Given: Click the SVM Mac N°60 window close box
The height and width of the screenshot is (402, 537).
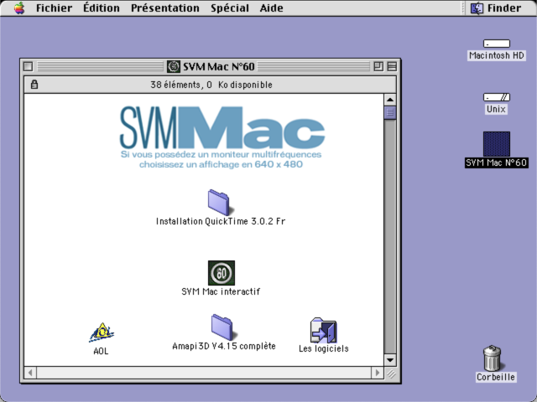Looking at the screenshot, I should [x=28, y=66].
